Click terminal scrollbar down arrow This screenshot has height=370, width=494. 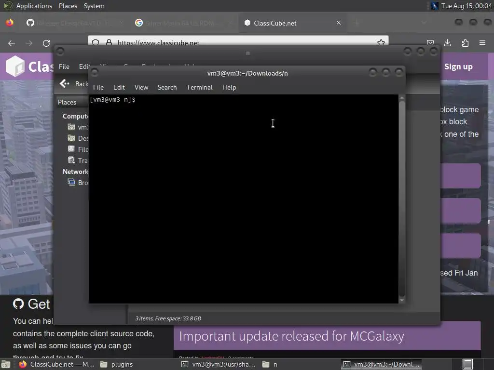pyautogui.click(x=402, y=300)
